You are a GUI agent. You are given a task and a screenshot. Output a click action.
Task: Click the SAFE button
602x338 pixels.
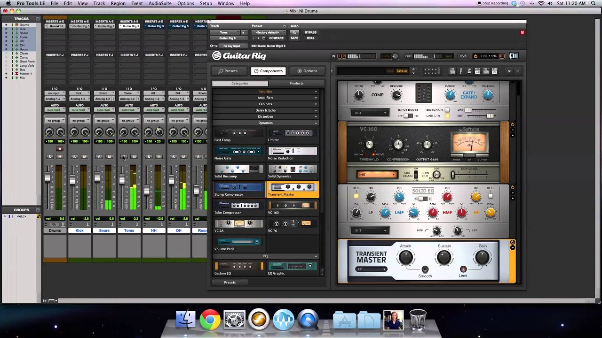pyautogui.click(x=294, y=38)
